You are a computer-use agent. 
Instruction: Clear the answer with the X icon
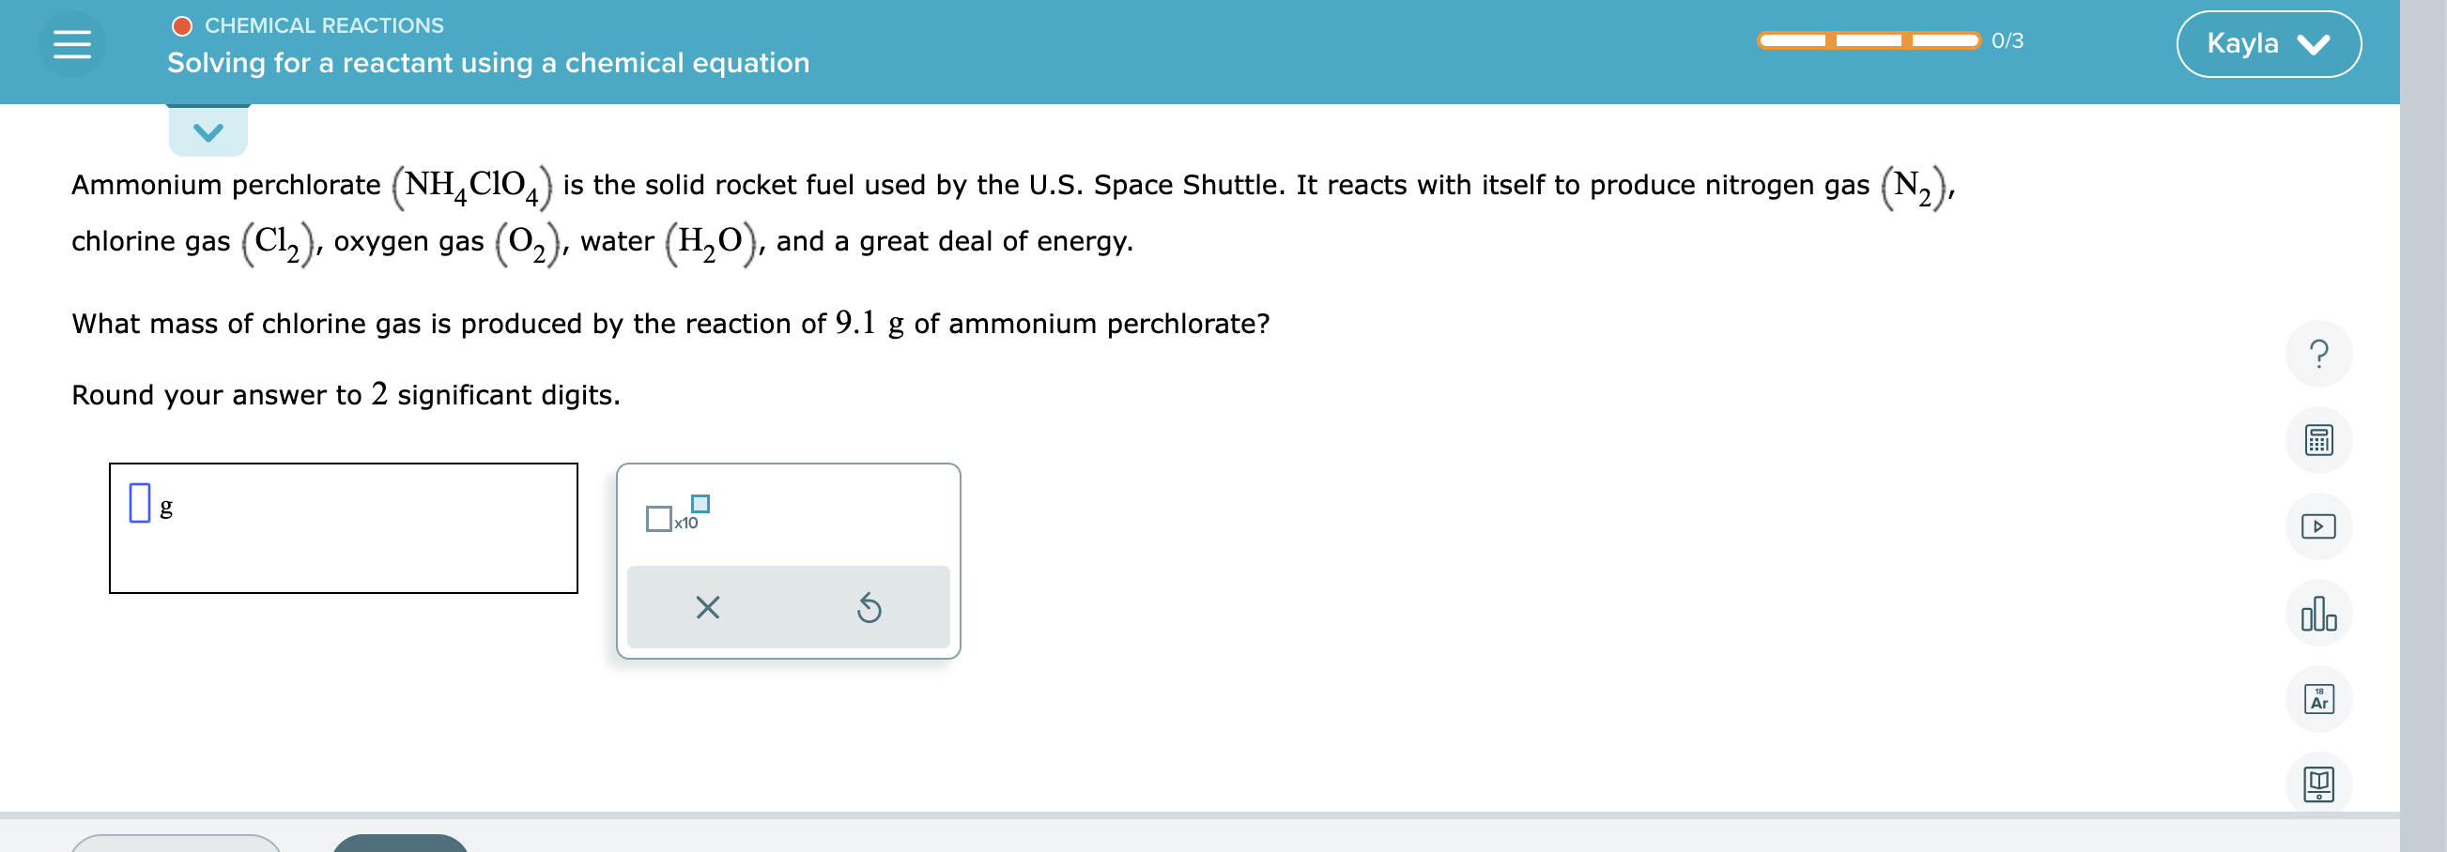click(x=707, y=608)
